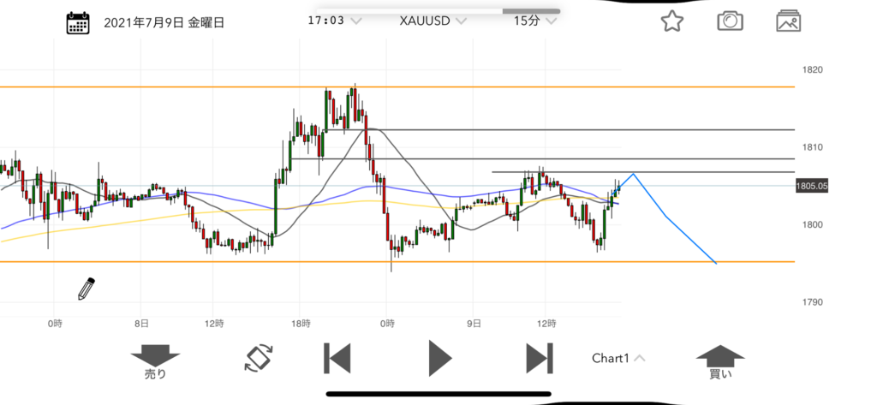877x405 pixels.
Task: Tap the date 2021年7月9日 金曜日
Action: 164,23
